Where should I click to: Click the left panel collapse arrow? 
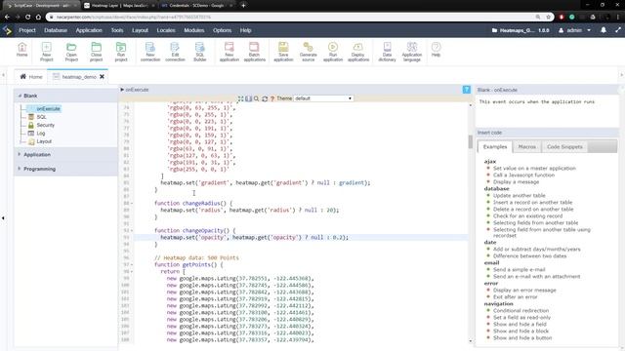coord(3,218)
